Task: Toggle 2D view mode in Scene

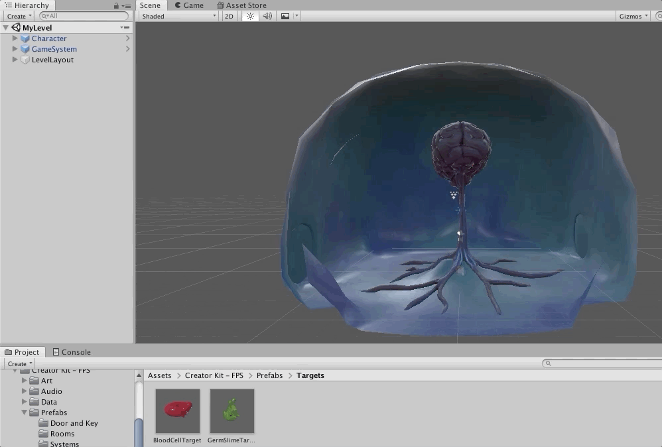Action: click(x=229, y=16)
